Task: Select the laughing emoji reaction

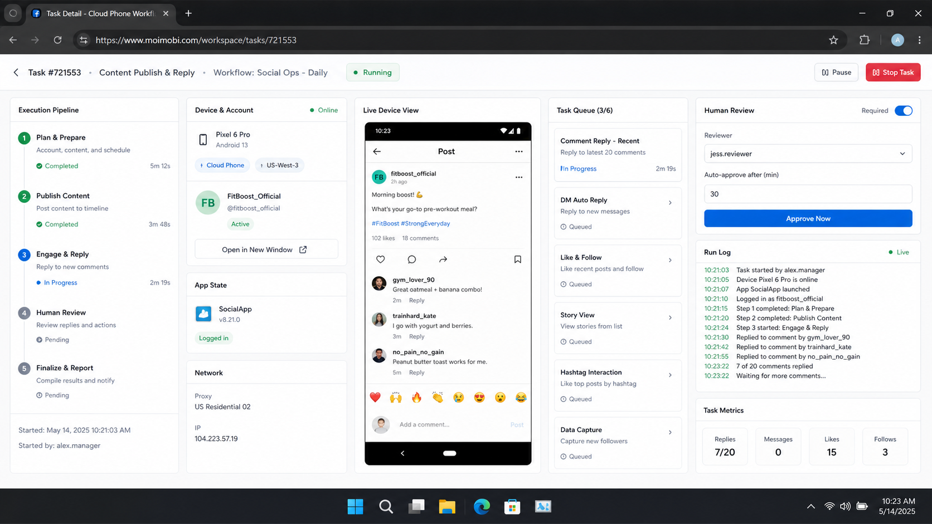Action: tap(521, 397)
